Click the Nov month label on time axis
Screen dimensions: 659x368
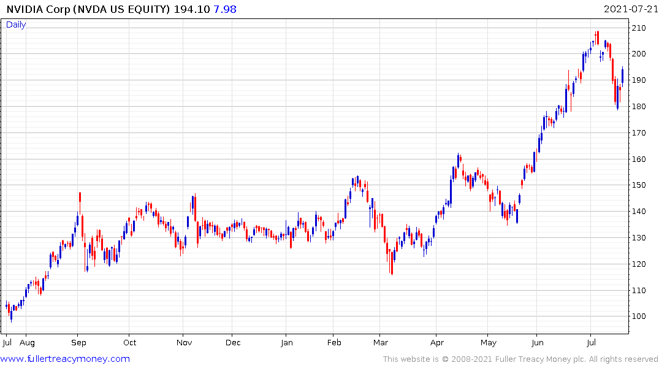pyautogui.click(x=184, y=343)
